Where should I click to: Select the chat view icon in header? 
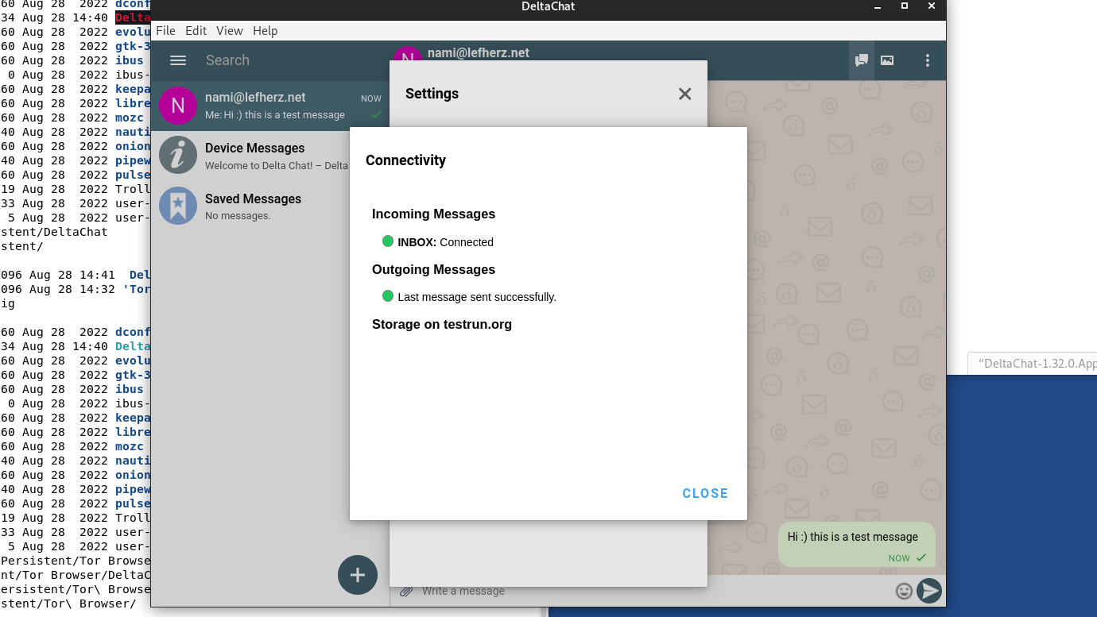tap(861, 60)
